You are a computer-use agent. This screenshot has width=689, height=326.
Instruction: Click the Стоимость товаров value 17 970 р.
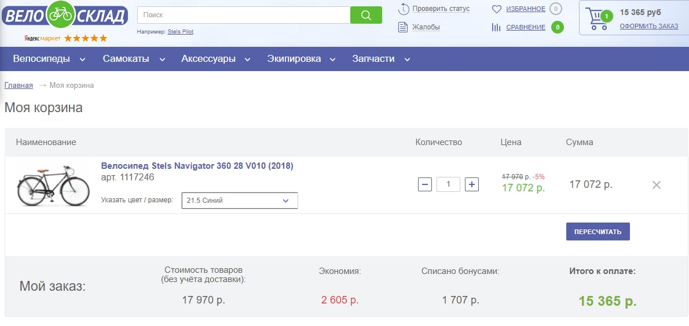pyautogui.click(x=203, y=301)
